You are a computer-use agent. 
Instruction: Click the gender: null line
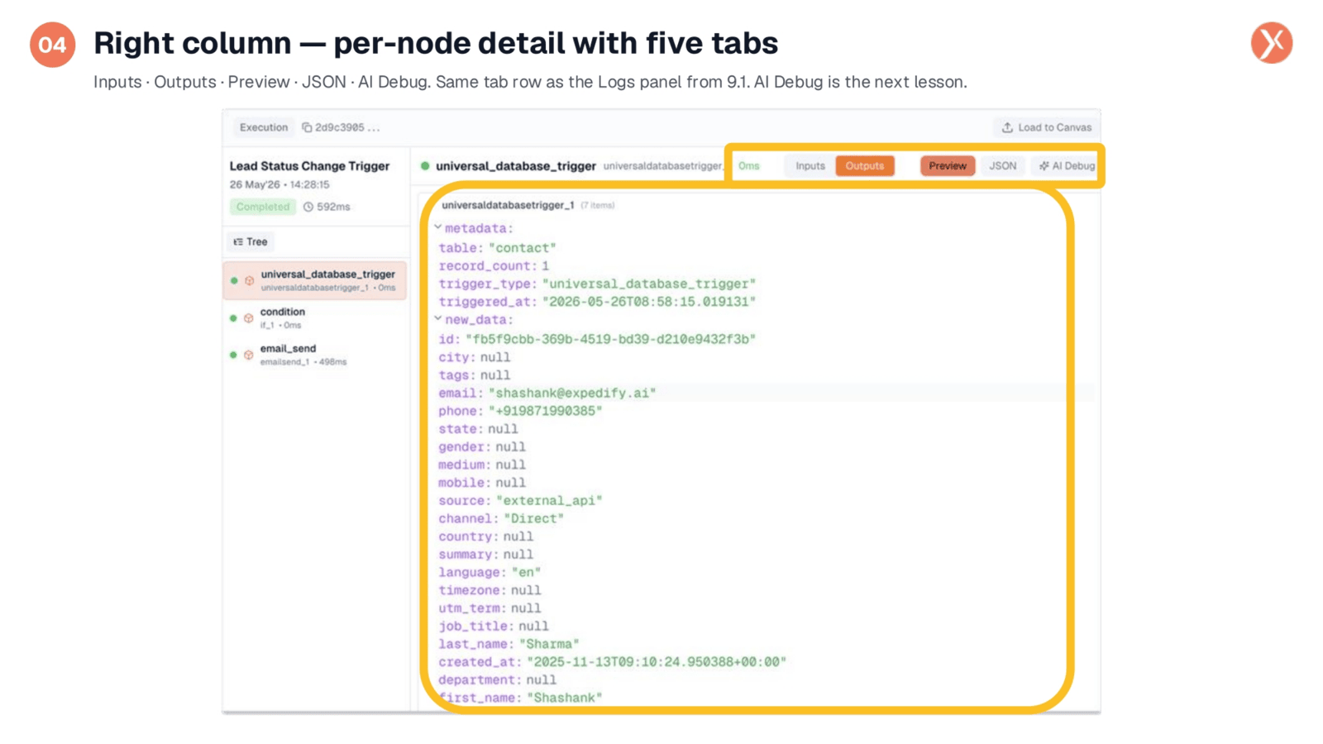482,447
